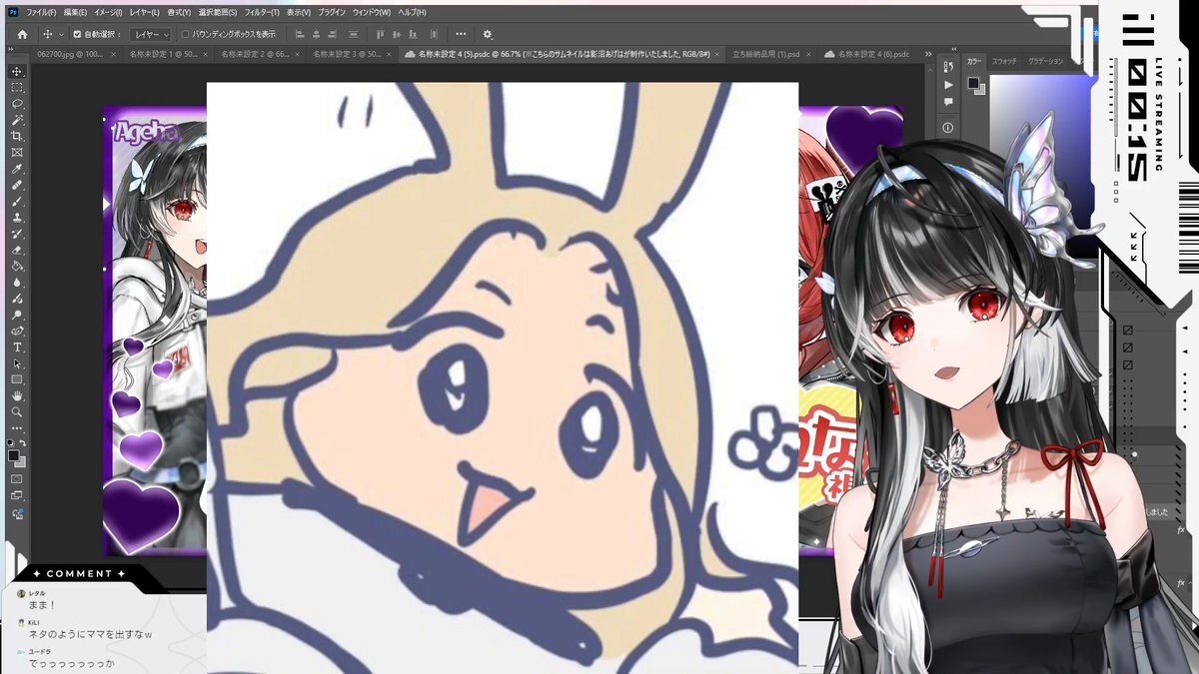
Task: Select the Rectangular Marquee tool
Action: pyautogui.click(x=17, y=88)
